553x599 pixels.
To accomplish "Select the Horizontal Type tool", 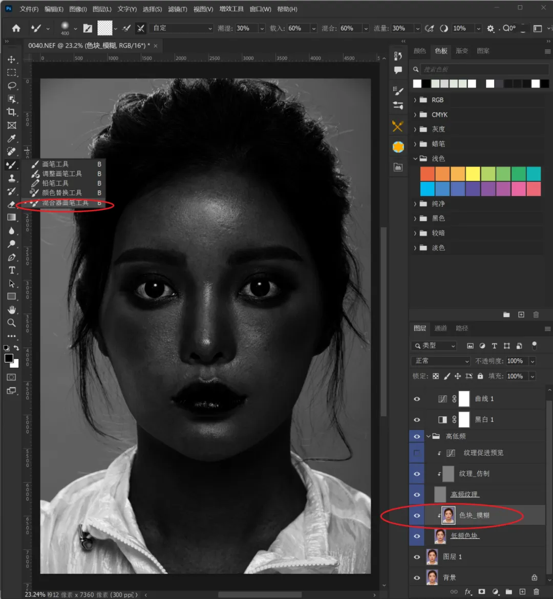I will [12, 270].
